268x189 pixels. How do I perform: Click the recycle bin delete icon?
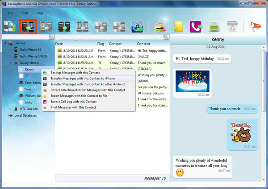coord(232,27)
